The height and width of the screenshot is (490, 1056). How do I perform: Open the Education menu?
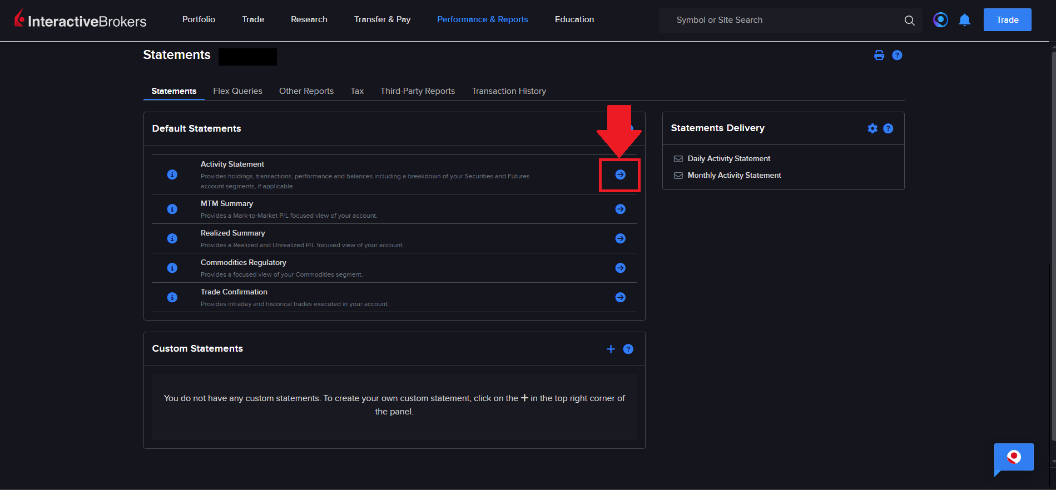tap(574, 19)
